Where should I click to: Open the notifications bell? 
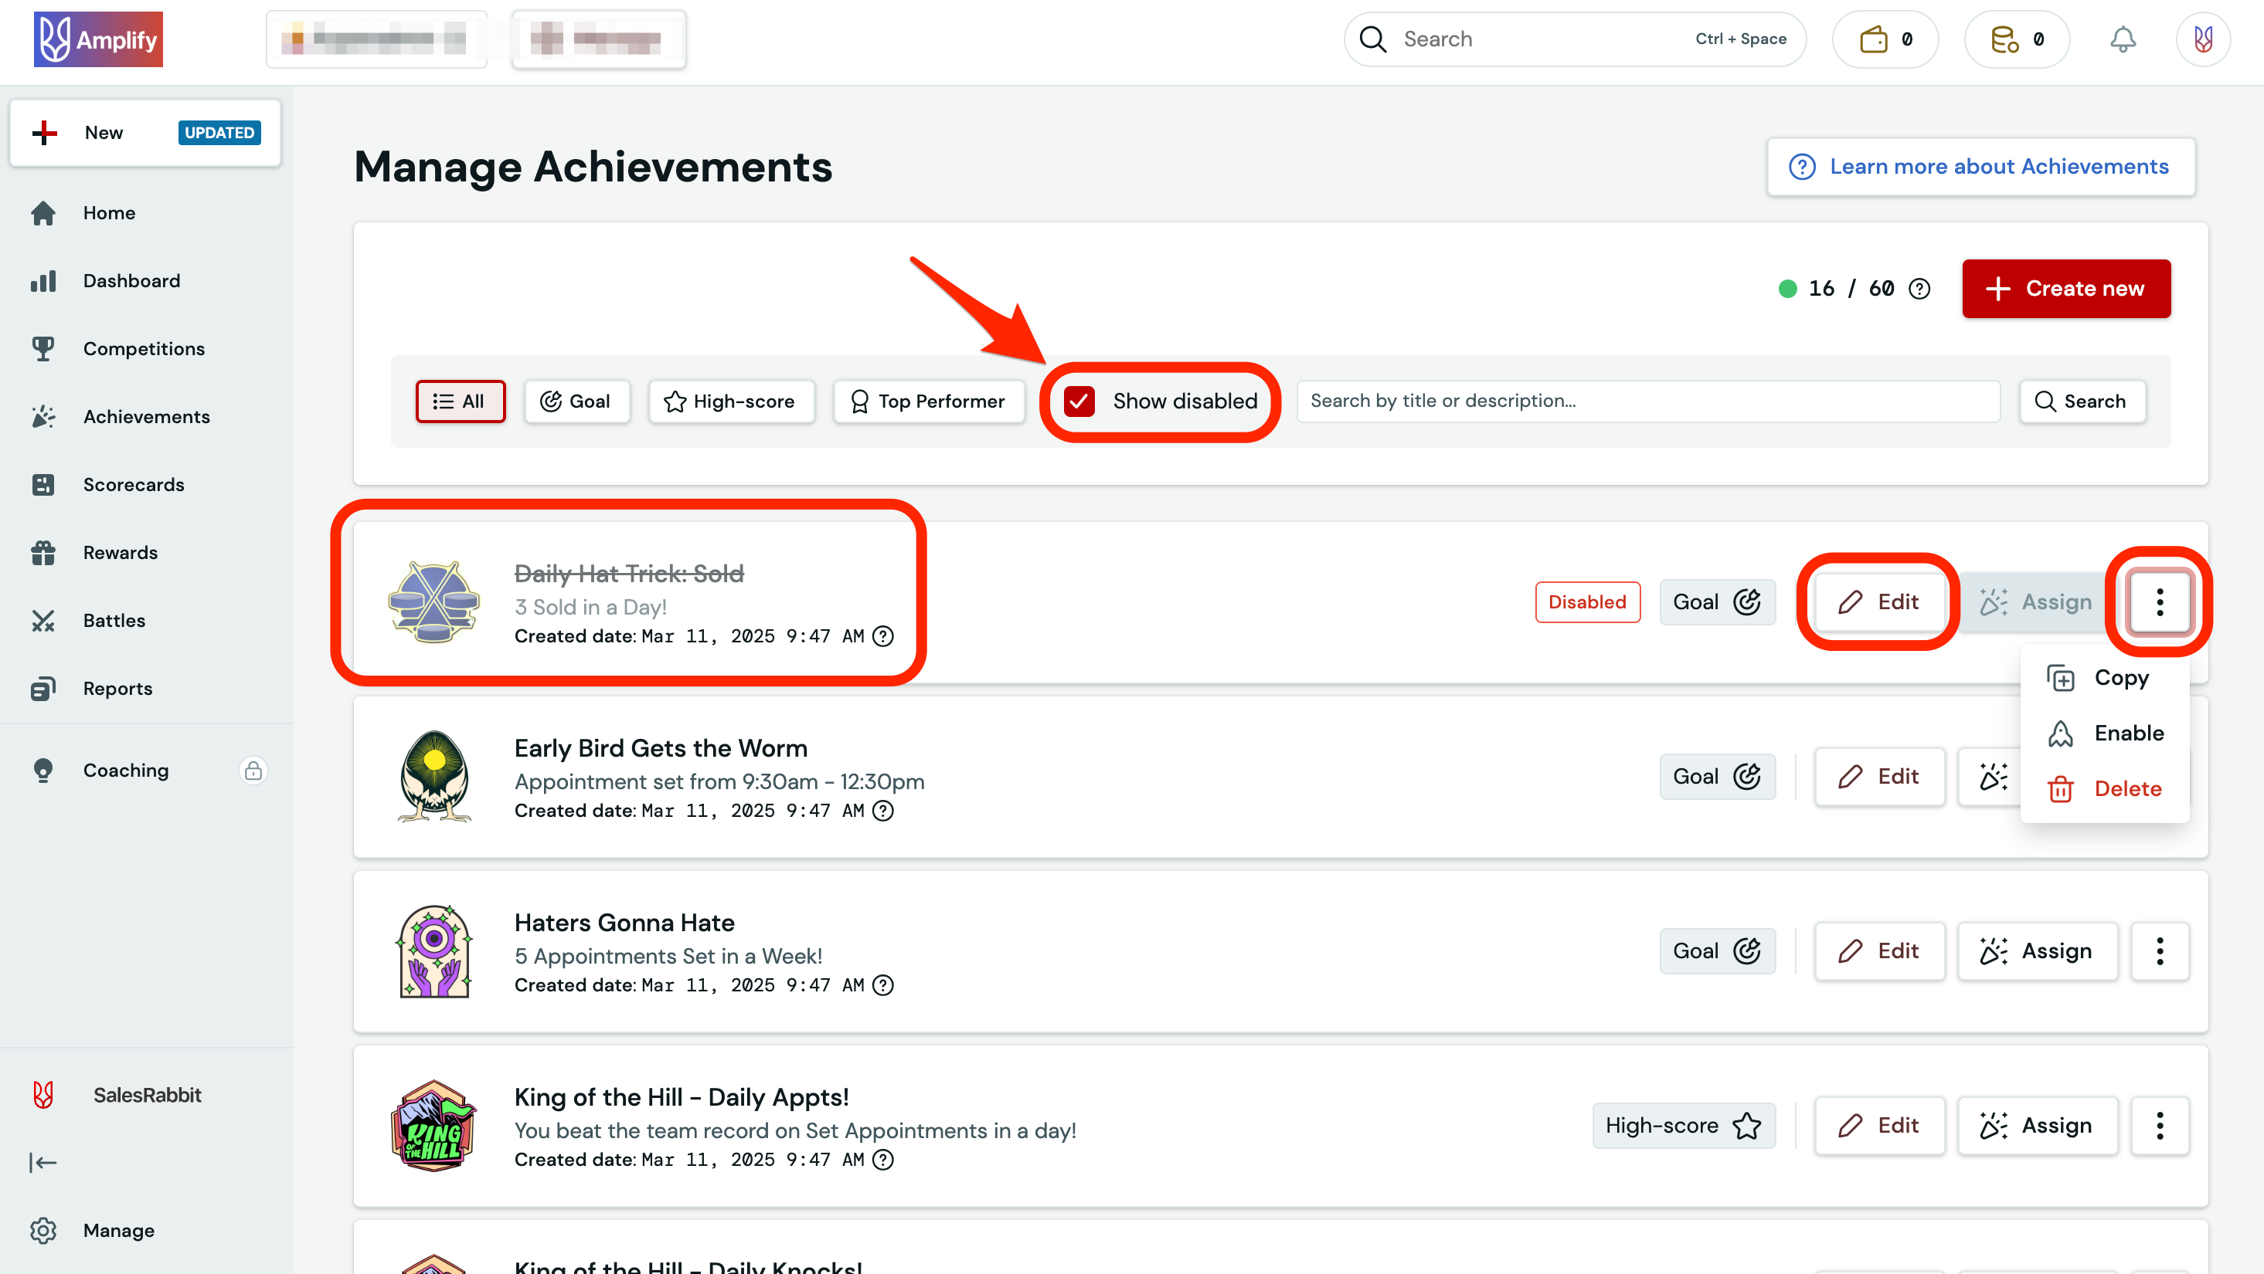(x=2123, y=39)
